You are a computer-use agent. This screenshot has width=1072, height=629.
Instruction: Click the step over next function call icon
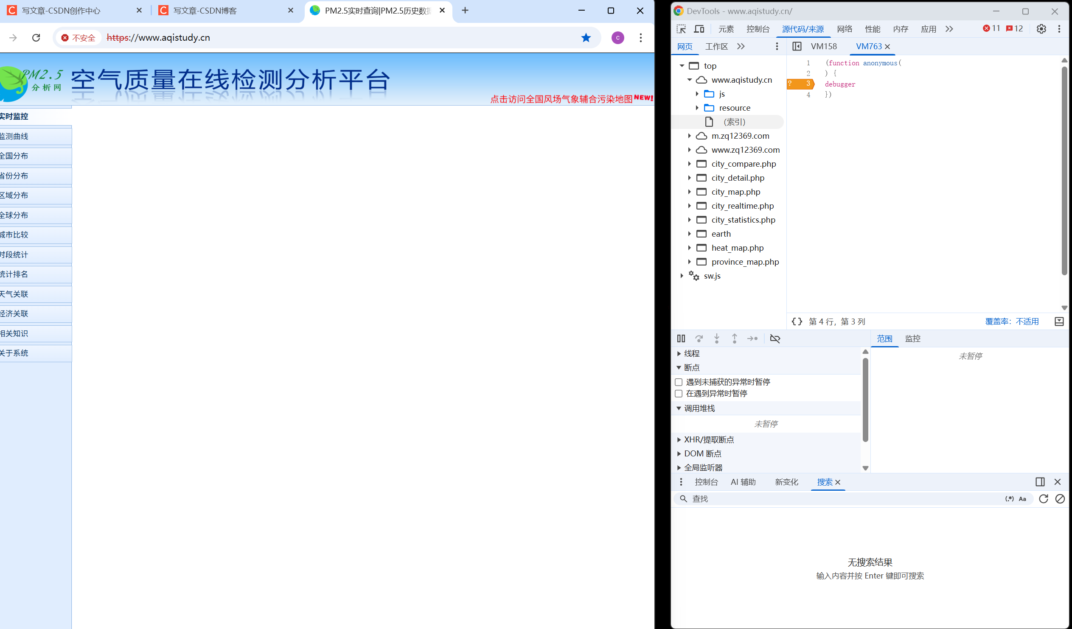[699, 338]
